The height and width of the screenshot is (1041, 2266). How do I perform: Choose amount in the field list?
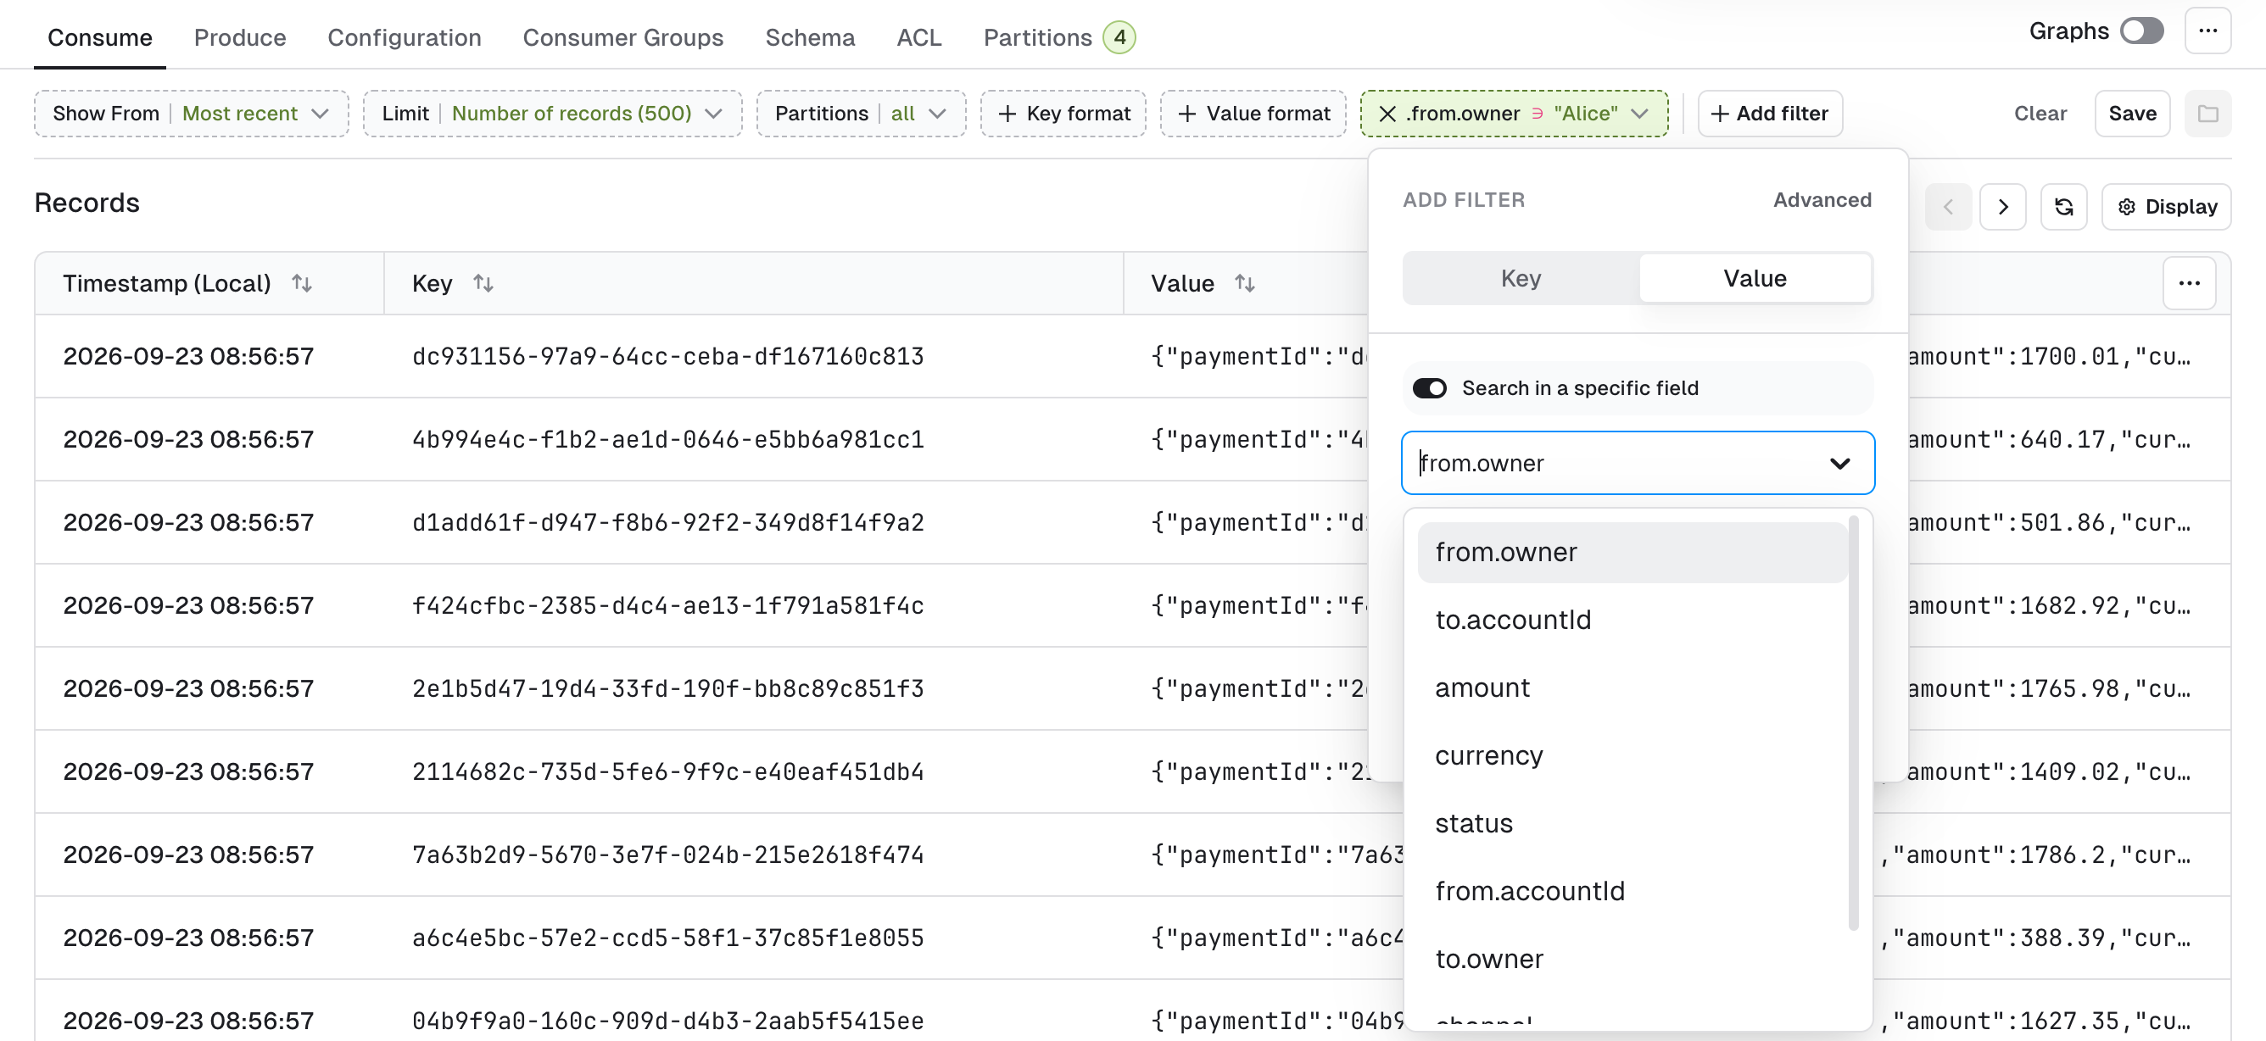point(1633,687)
